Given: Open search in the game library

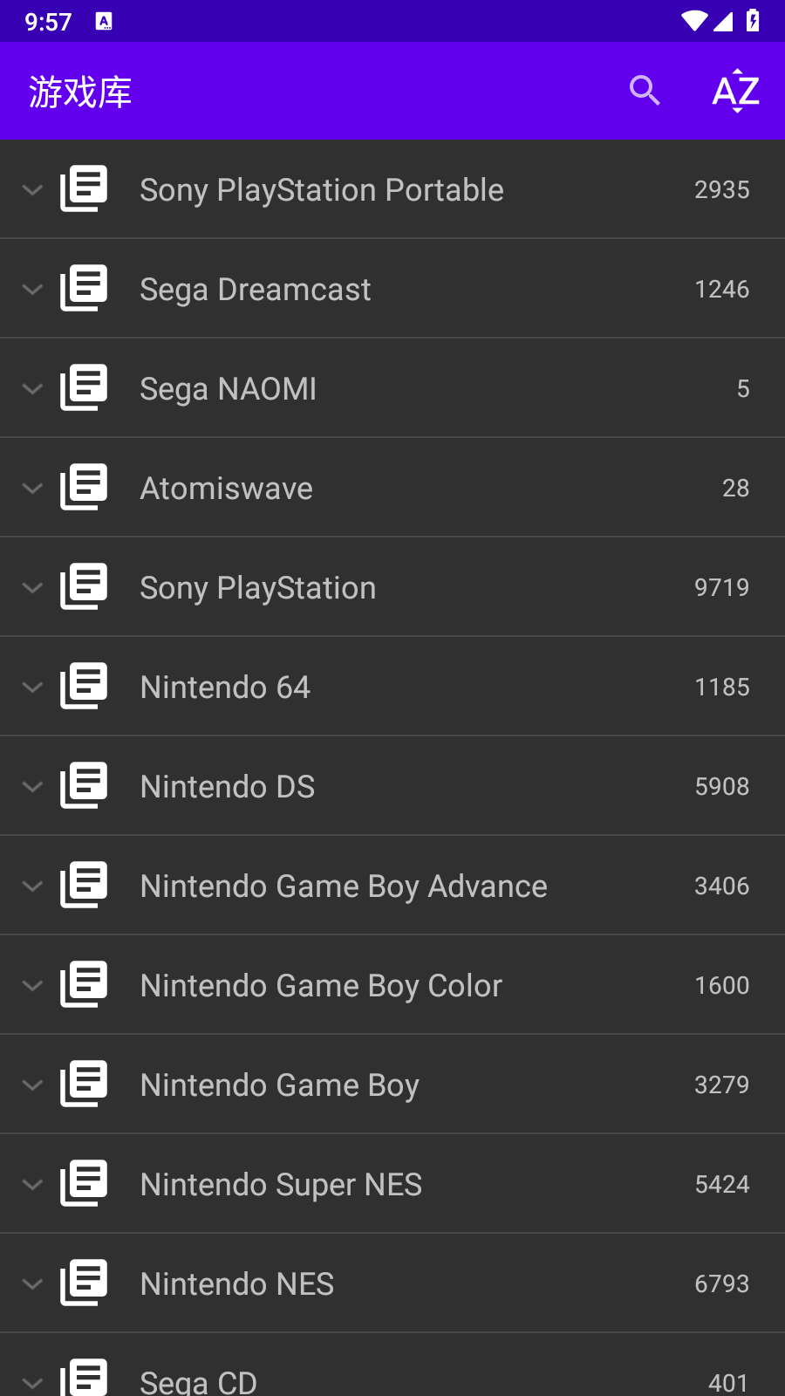Looking at the screenshot, I should pos(645,90).
